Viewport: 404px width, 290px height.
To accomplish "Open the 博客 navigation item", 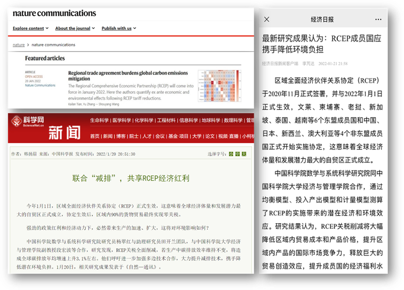I will [x=120, y=136].
